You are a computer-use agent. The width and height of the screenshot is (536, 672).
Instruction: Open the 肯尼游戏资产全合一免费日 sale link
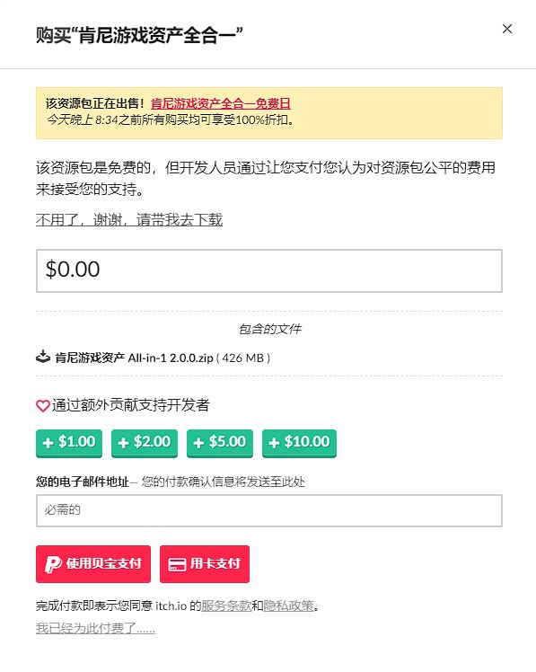click(221, 103)
